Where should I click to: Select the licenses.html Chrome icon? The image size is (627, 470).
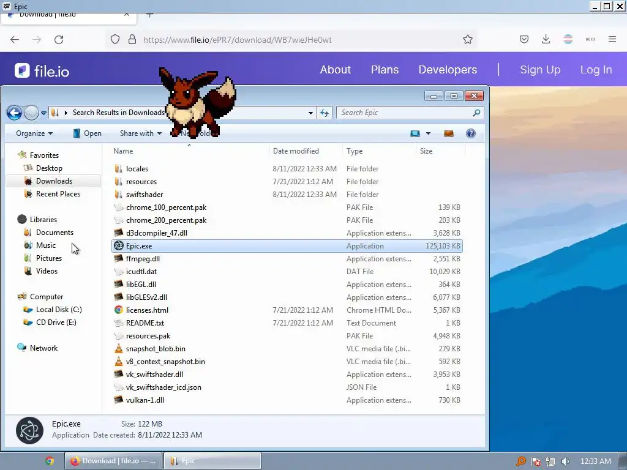(x=119, y=310)
